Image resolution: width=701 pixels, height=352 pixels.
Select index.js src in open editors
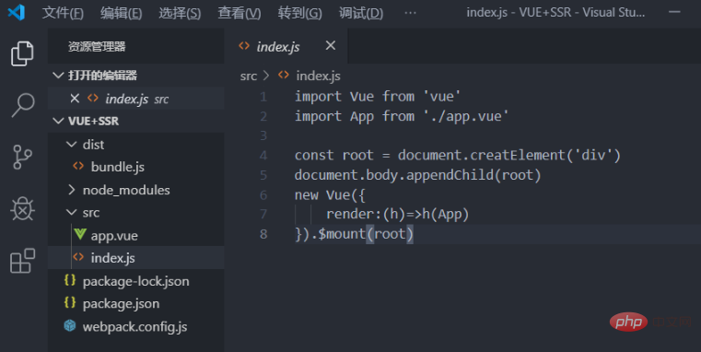click(136, 99)
